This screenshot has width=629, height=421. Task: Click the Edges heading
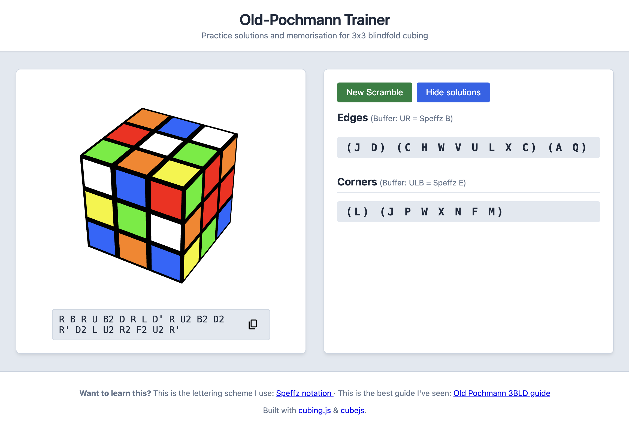click(x=352, y=118)
